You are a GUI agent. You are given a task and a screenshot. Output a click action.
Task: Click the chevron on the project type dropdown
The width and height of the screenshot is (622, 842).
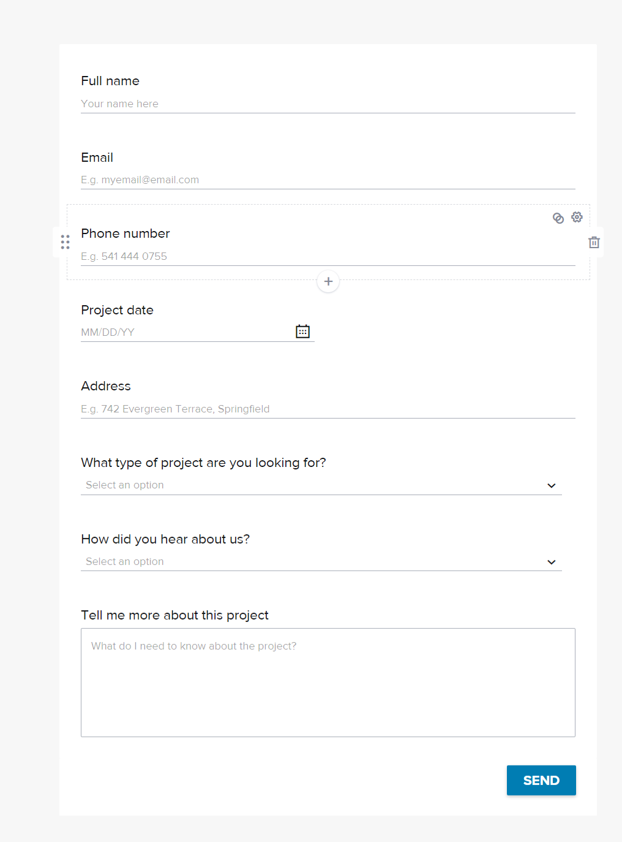click(x=551, y=485)
